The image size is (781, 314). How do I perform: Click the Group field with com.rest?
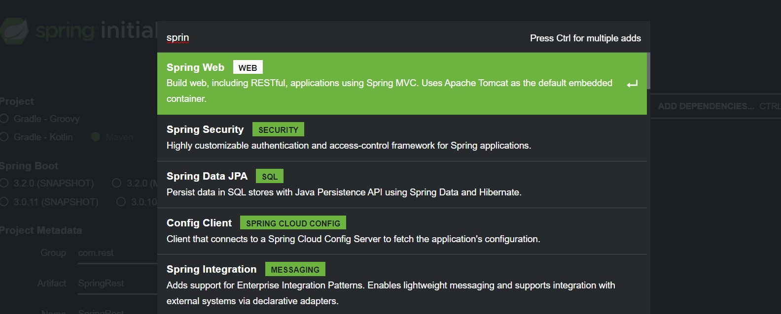point(117,253)
